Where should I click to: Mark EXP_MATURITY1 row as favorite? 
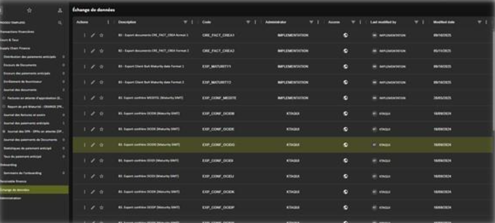(101, 66)
